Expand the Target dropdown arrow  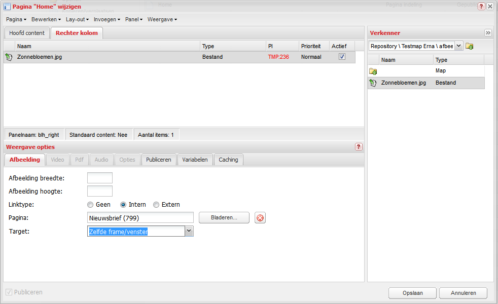[189, 231]
